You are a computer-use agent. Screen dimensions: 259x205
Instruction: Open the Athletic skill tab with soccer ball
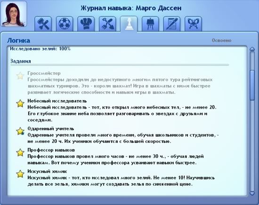[x=65, y=24]
